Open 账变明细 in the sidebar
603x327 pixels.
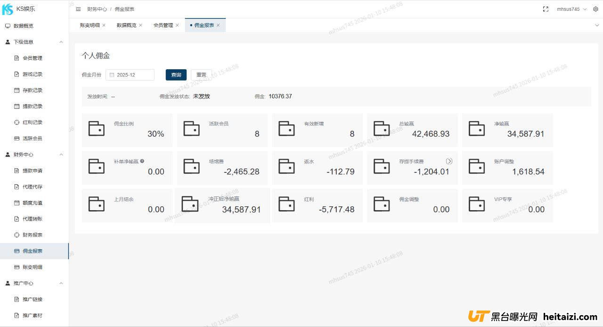pyautogui.click(x=34, y=267)
